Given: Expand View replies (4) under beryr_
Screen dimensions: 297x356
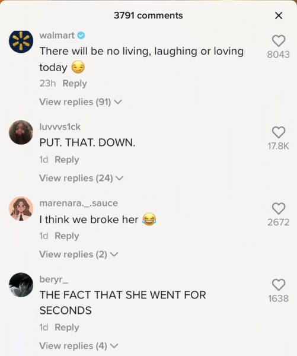Looking at the screenshot, I should [79, 346].
